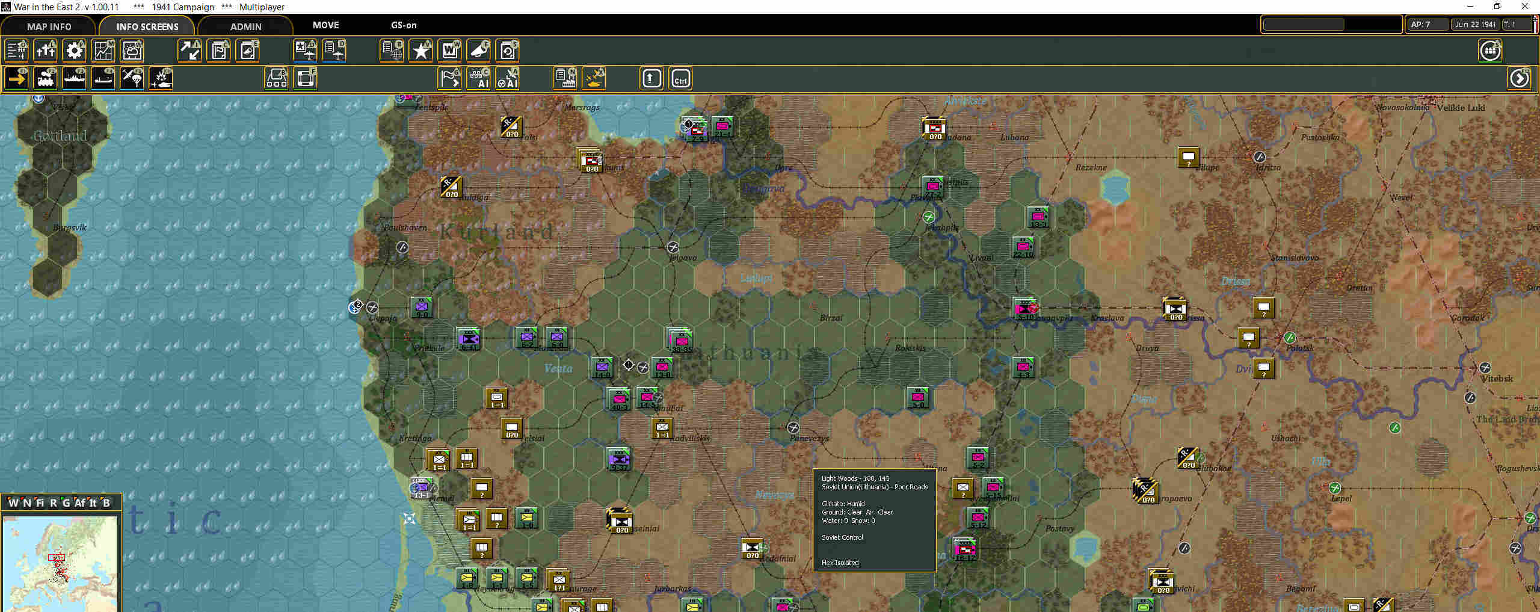This screenshot has height=612, width=1540.
Task: Click the Jun 22 1941 date display
Action: pyautogui.click(x=1475, y=25)
